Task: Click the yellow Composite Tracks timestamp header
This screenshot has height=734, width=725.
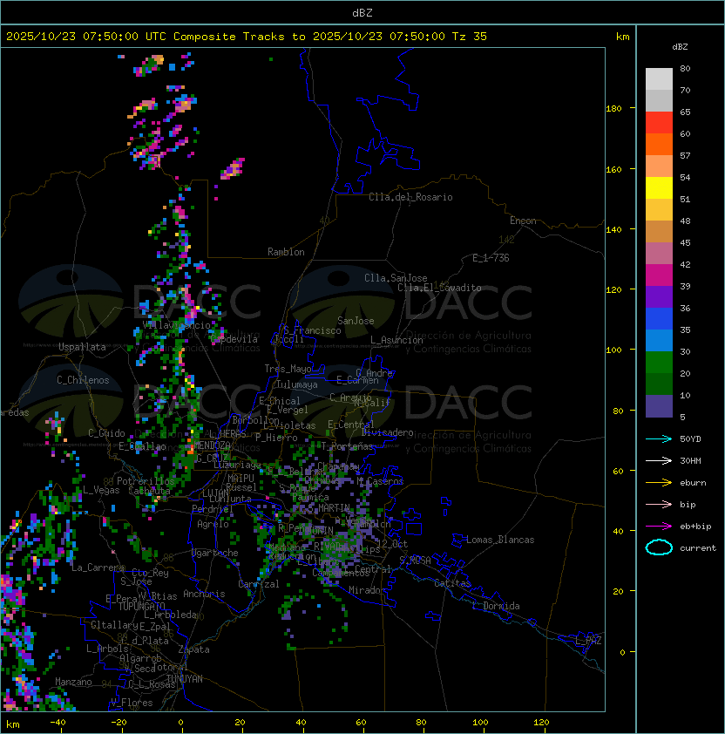Action: (x=247, y=37)
